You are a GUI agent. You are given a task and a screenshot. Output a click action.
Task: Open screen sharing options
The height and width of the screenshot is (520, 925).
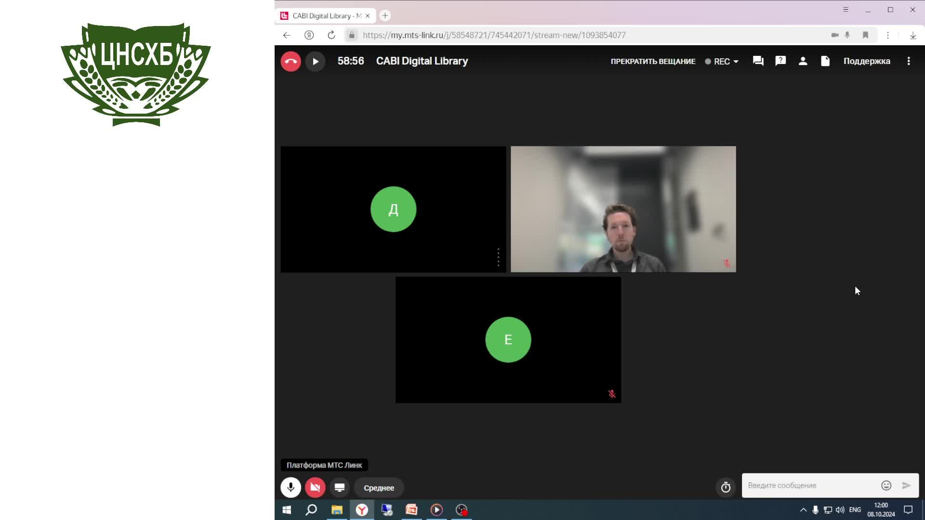point(339,487)
